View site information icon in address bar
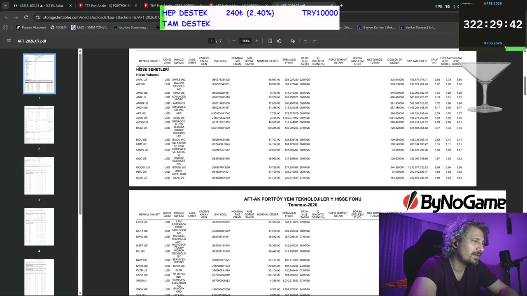 (x=38, y=17)
